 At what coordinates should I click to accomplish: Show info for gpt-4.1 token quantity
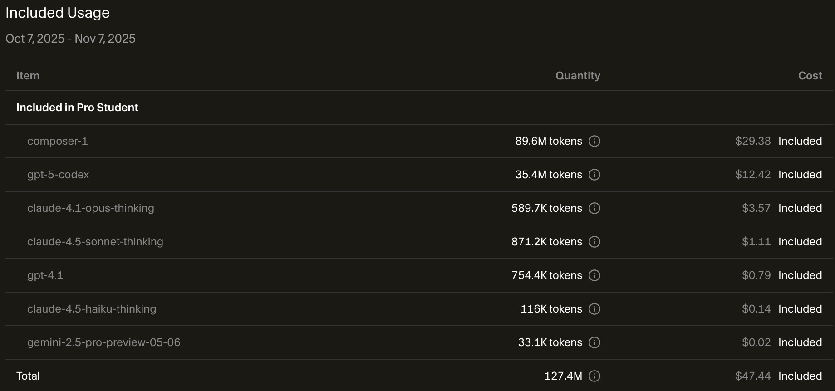pos(594,275)
